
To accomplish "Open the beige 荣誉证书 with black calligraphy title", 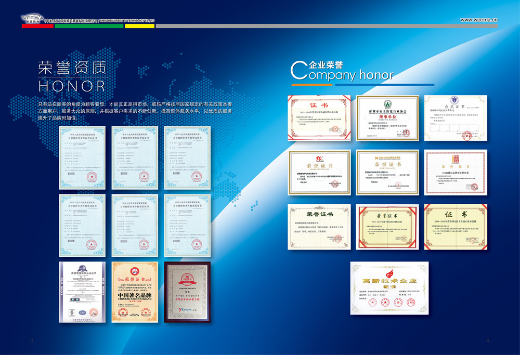I will 319,227.
